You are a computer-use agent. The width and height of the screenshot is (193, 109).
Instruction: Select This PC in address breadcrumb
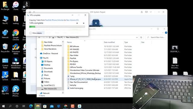tap(60, 37)
